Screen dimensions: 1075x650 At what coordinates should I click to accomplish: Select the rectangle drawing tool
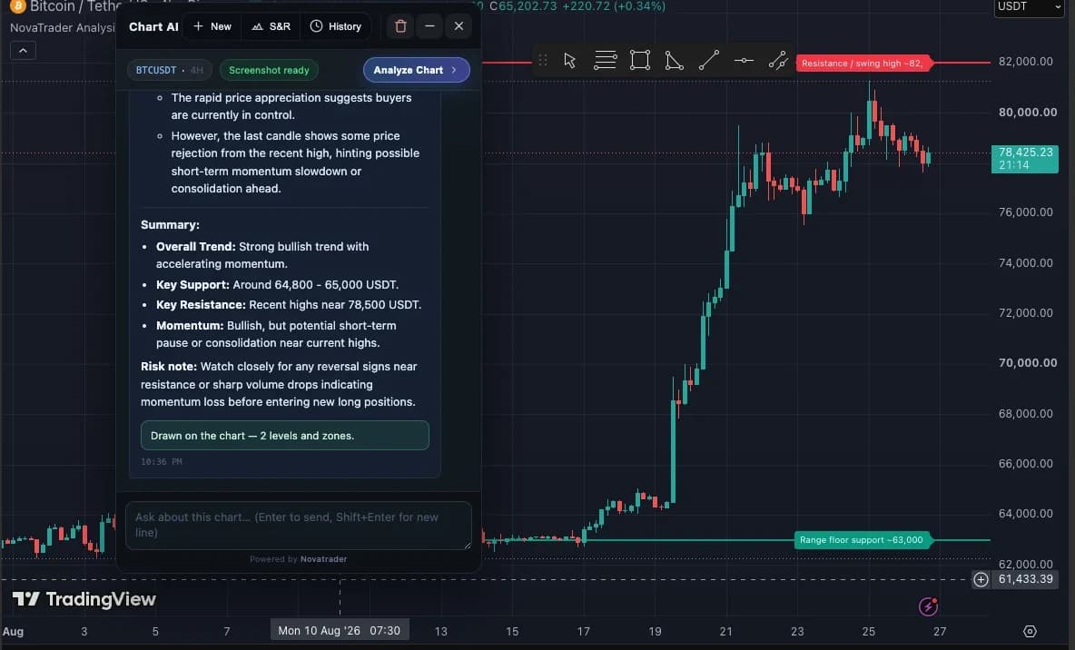tap(640, 60)
